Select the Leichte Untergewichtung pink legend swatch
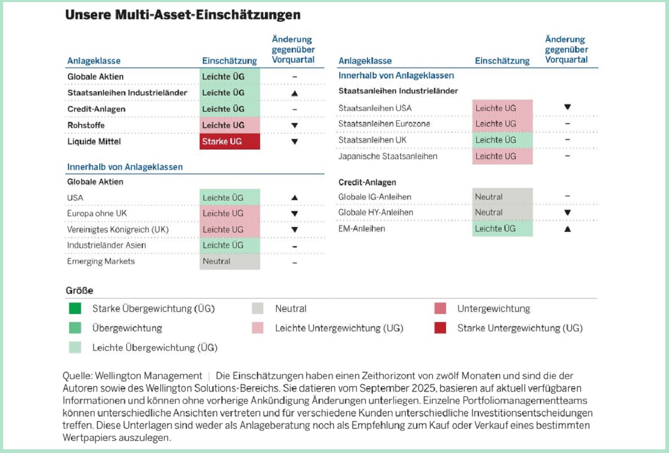This screenshot has width=669, height=453. coord(258,328)
